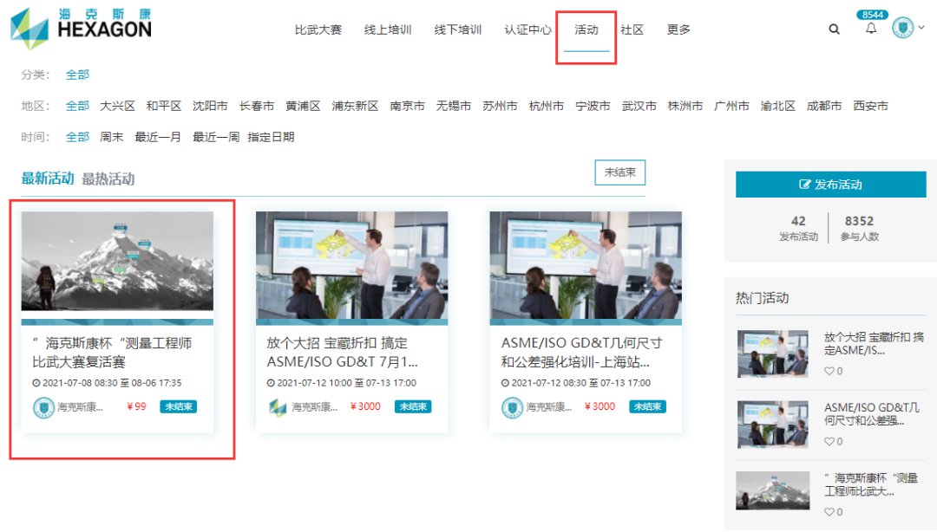
Task: Open the 指定日期 date filter
Action: (x=271, y=136)
